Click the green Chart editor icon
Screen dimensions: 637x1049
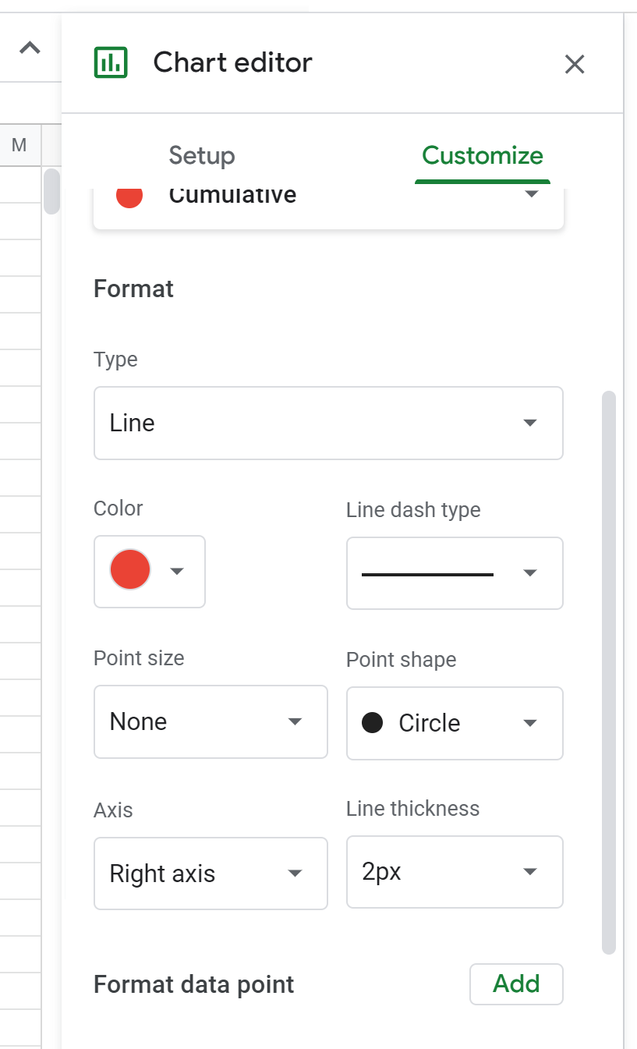pos(111,62)
